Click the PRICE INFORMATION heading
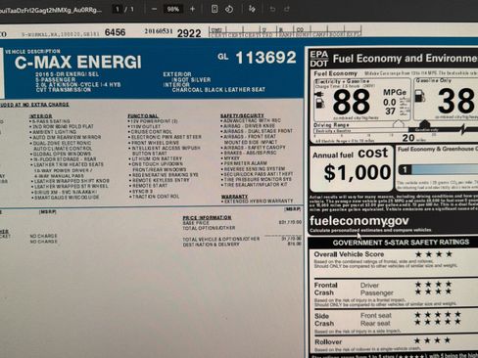Viewport: 478px width, 358px height. tap(207, 217)
